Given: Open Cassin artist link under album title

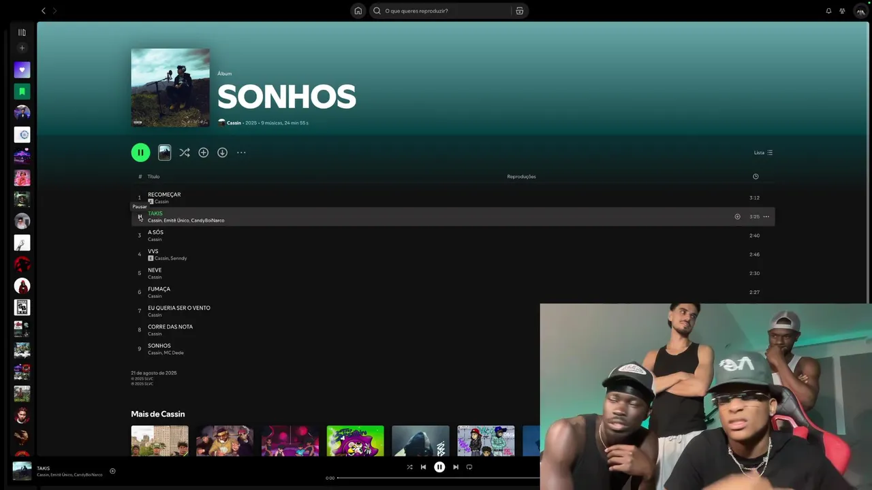Looking at the screenshot, I should click(234, 123).
